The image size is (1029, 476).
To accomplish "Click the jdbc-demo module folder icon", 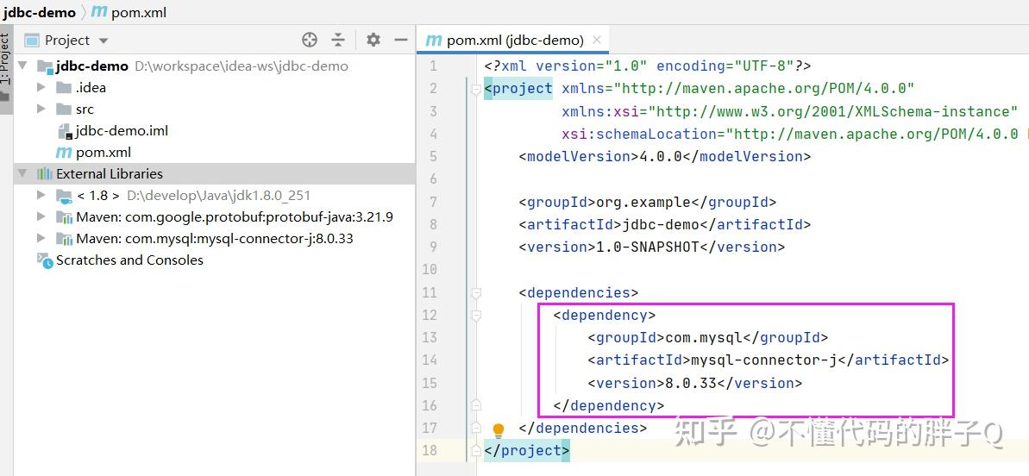I will 45,66.
